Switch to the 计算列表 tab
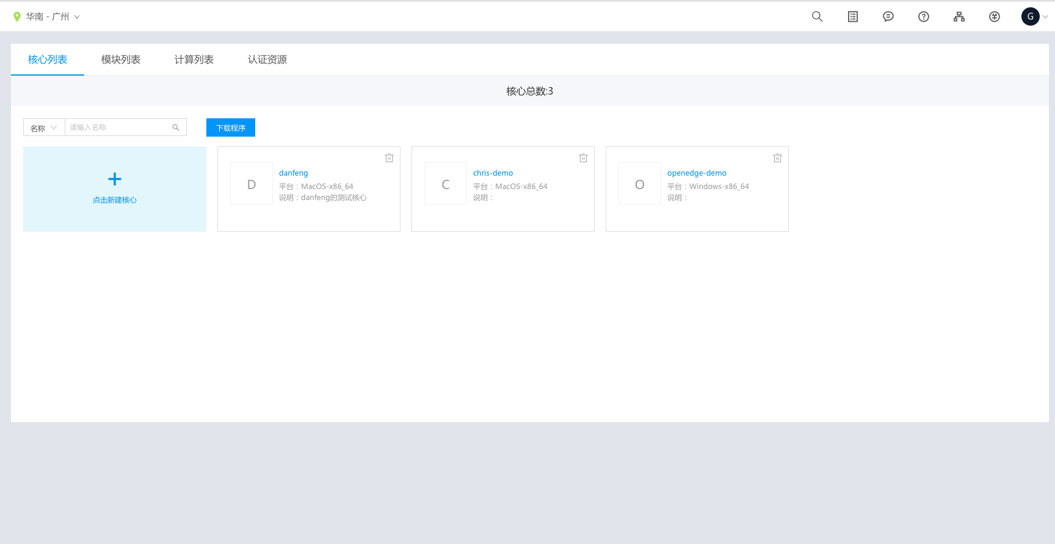The width and height of the screenshot is (1055, 544). [194, 60]
